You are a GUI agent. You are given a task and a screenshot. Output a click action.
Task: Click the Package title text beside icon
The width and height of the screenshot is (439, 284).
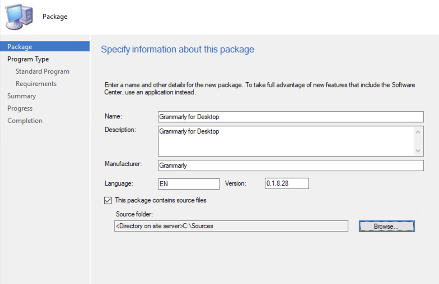(x=55, y=17)
